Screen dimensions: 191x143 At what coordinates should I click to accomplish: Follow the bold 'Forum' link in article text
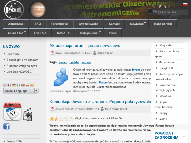click(103, 82)
